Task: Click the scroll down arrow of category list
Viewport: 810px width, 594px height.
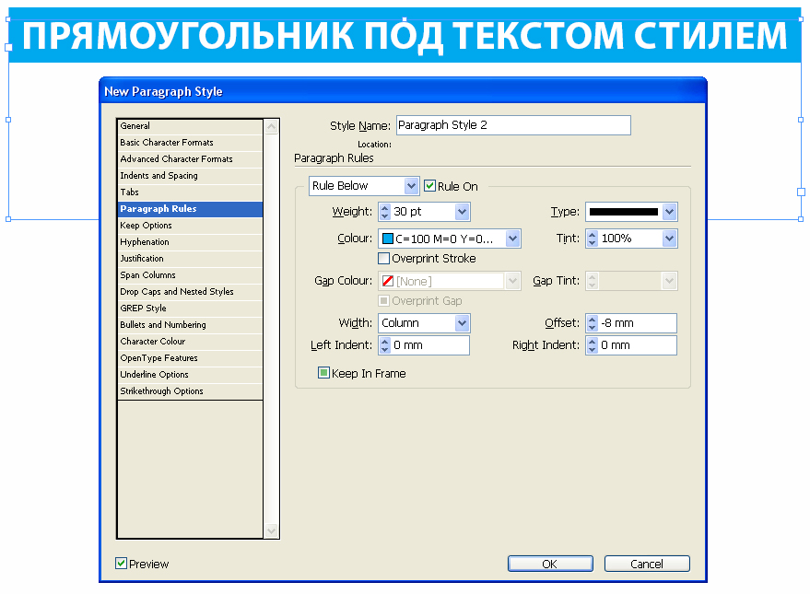Action: tap(272, 530)
